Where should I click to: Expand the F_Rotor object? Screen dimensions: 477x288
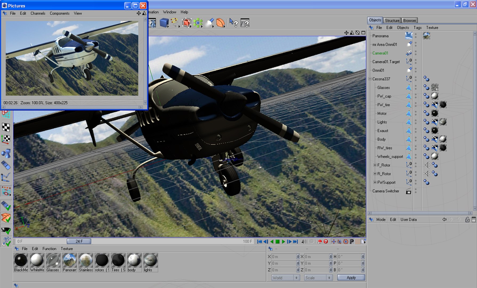coord(375,165)
